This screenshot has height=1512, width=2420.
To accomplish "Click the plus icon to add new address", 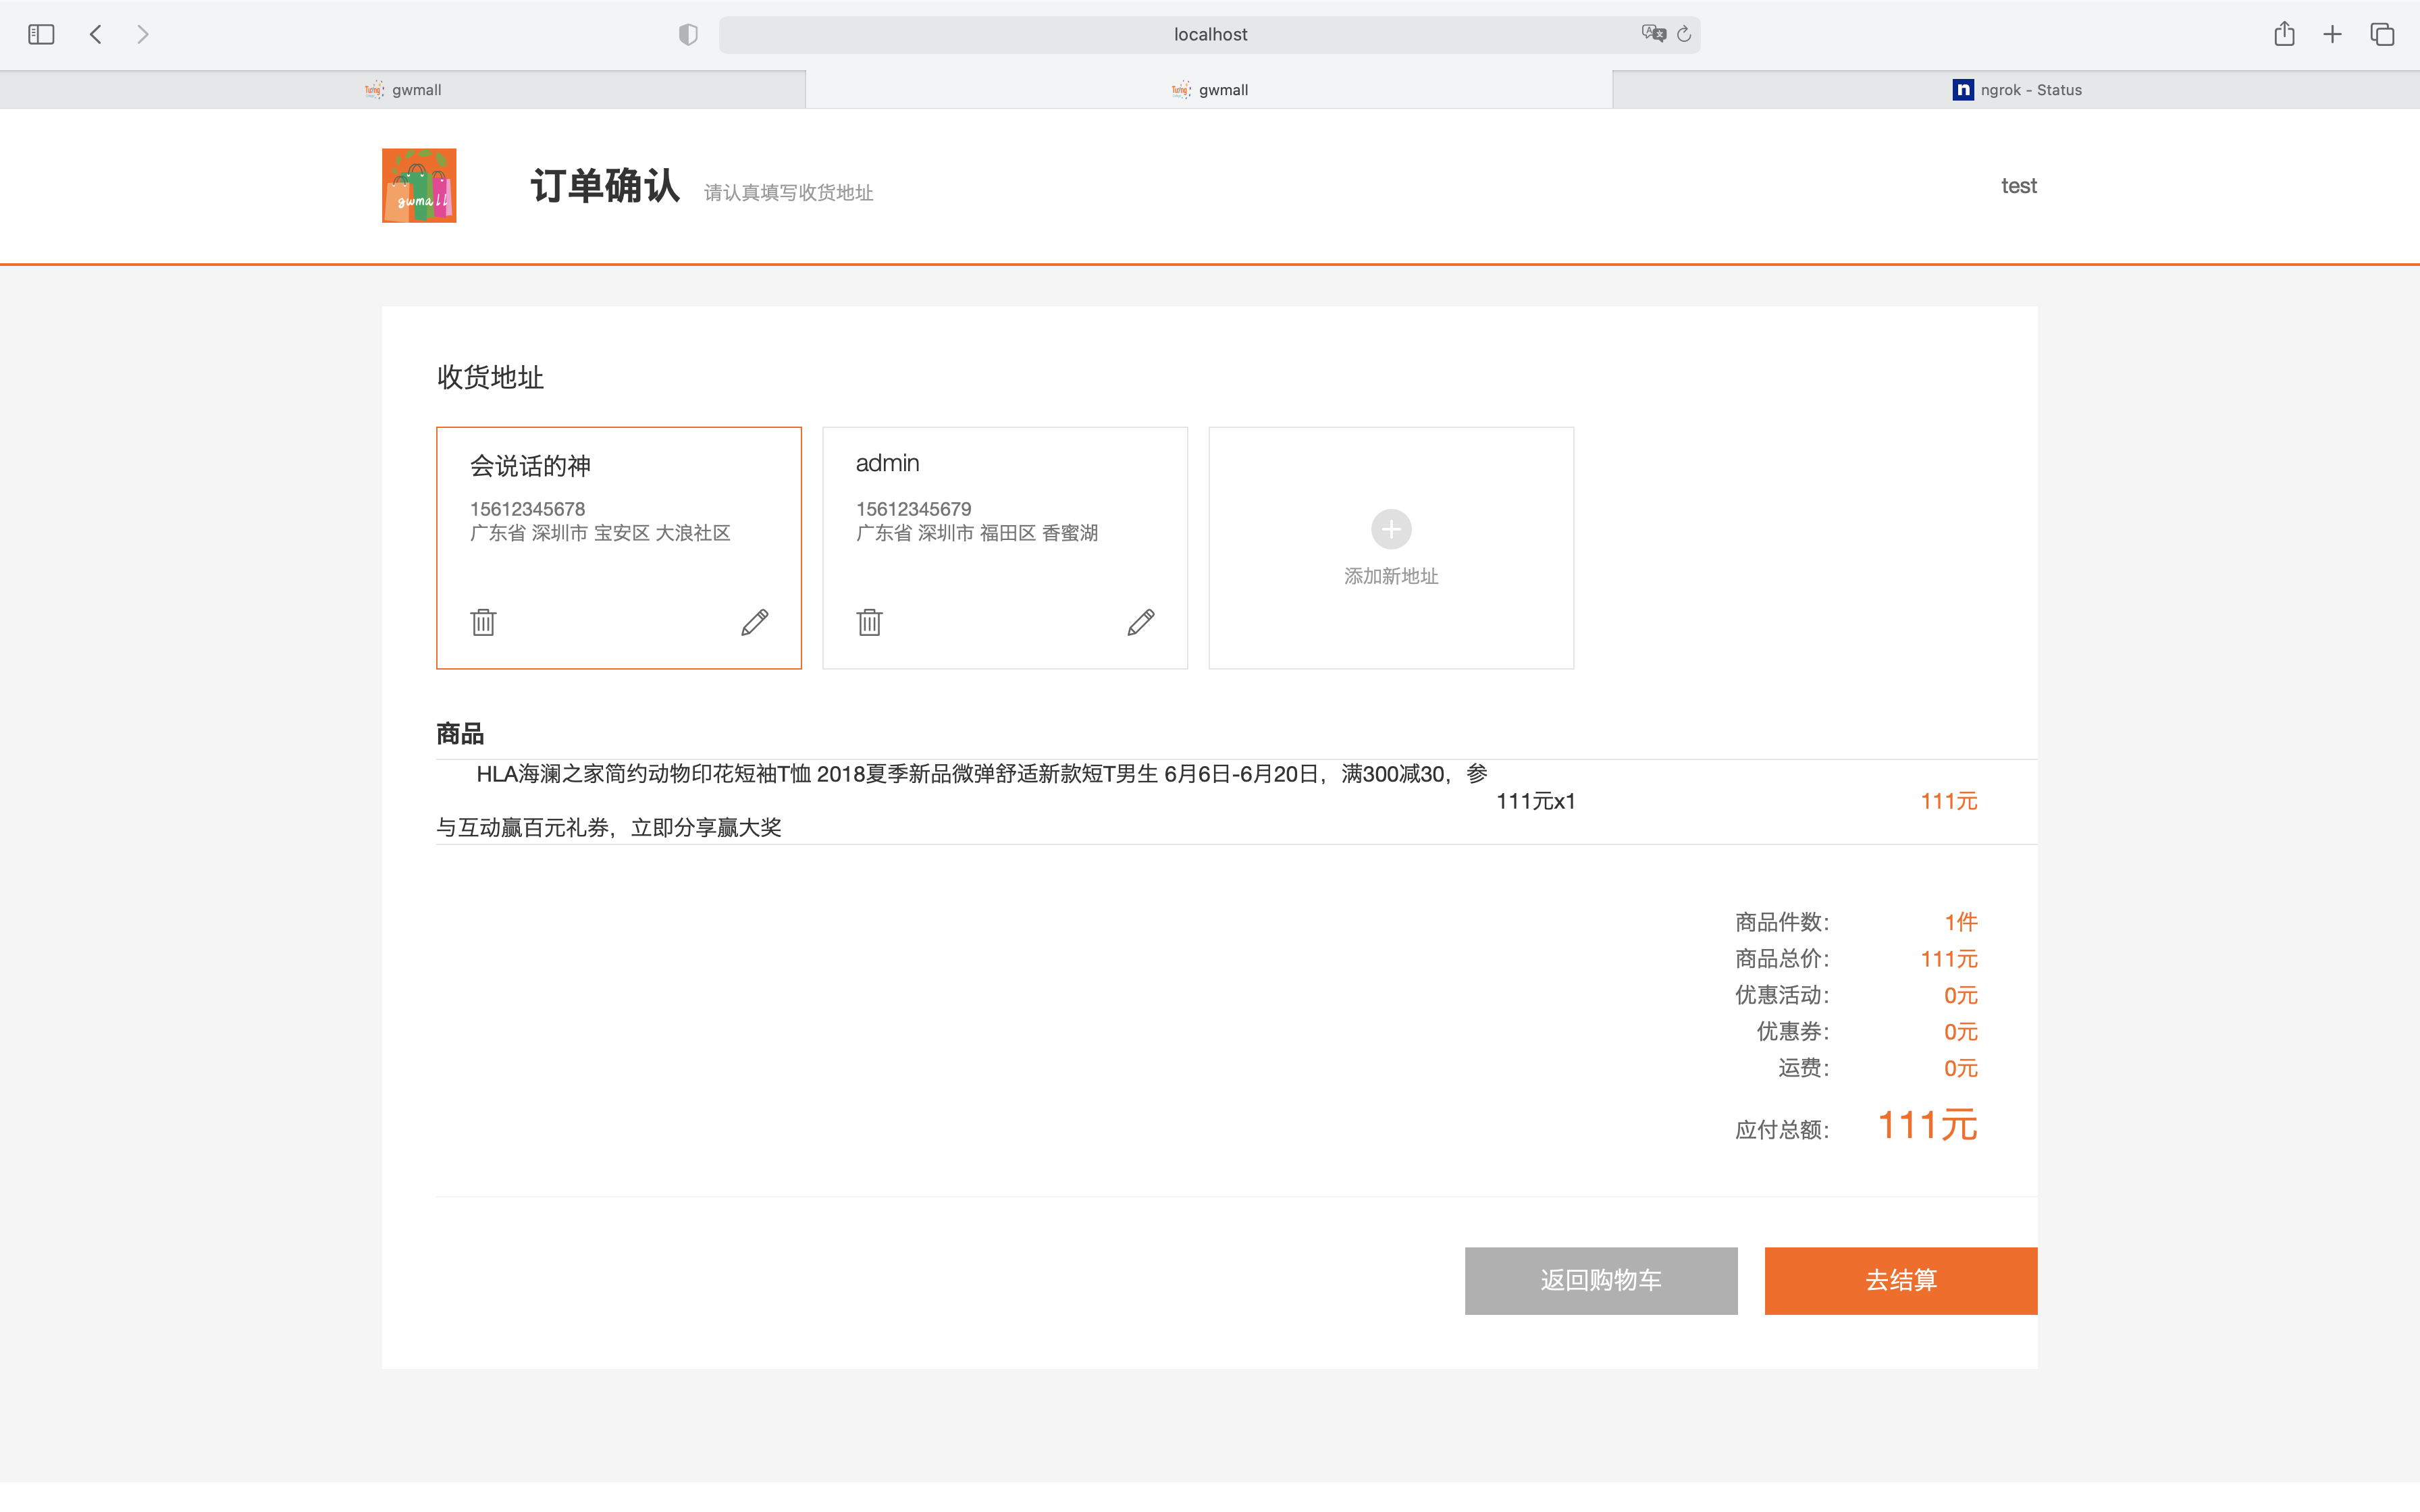I will [x=1391, y=529].
